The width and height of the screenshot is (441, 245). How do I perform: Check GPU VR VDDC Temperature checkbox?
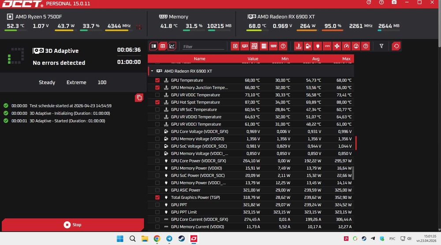click(157, 95)
